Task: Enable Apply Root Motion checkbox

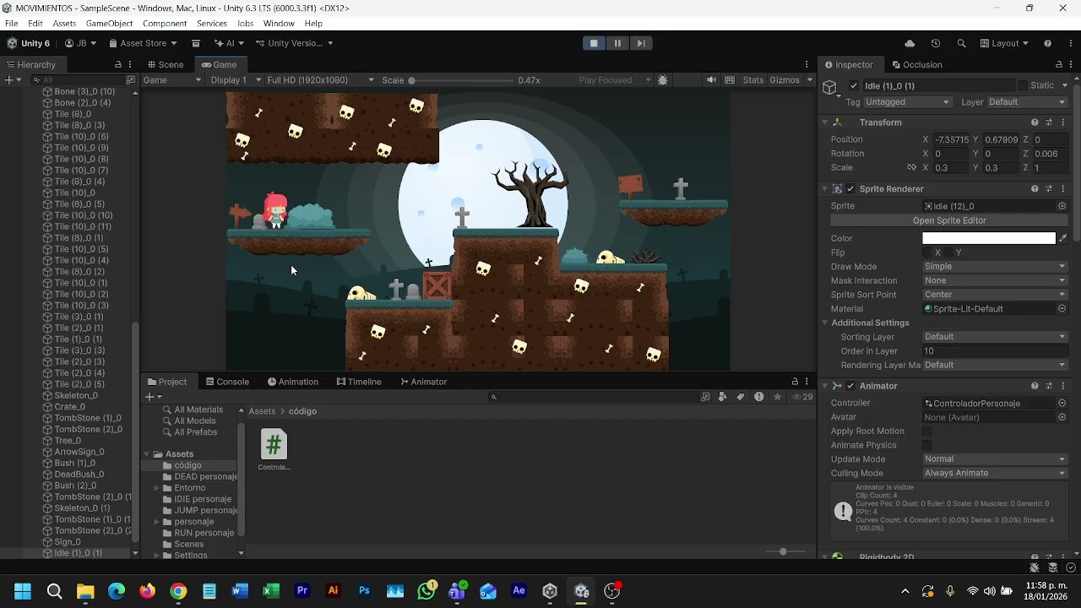Action: coord(927,432)
